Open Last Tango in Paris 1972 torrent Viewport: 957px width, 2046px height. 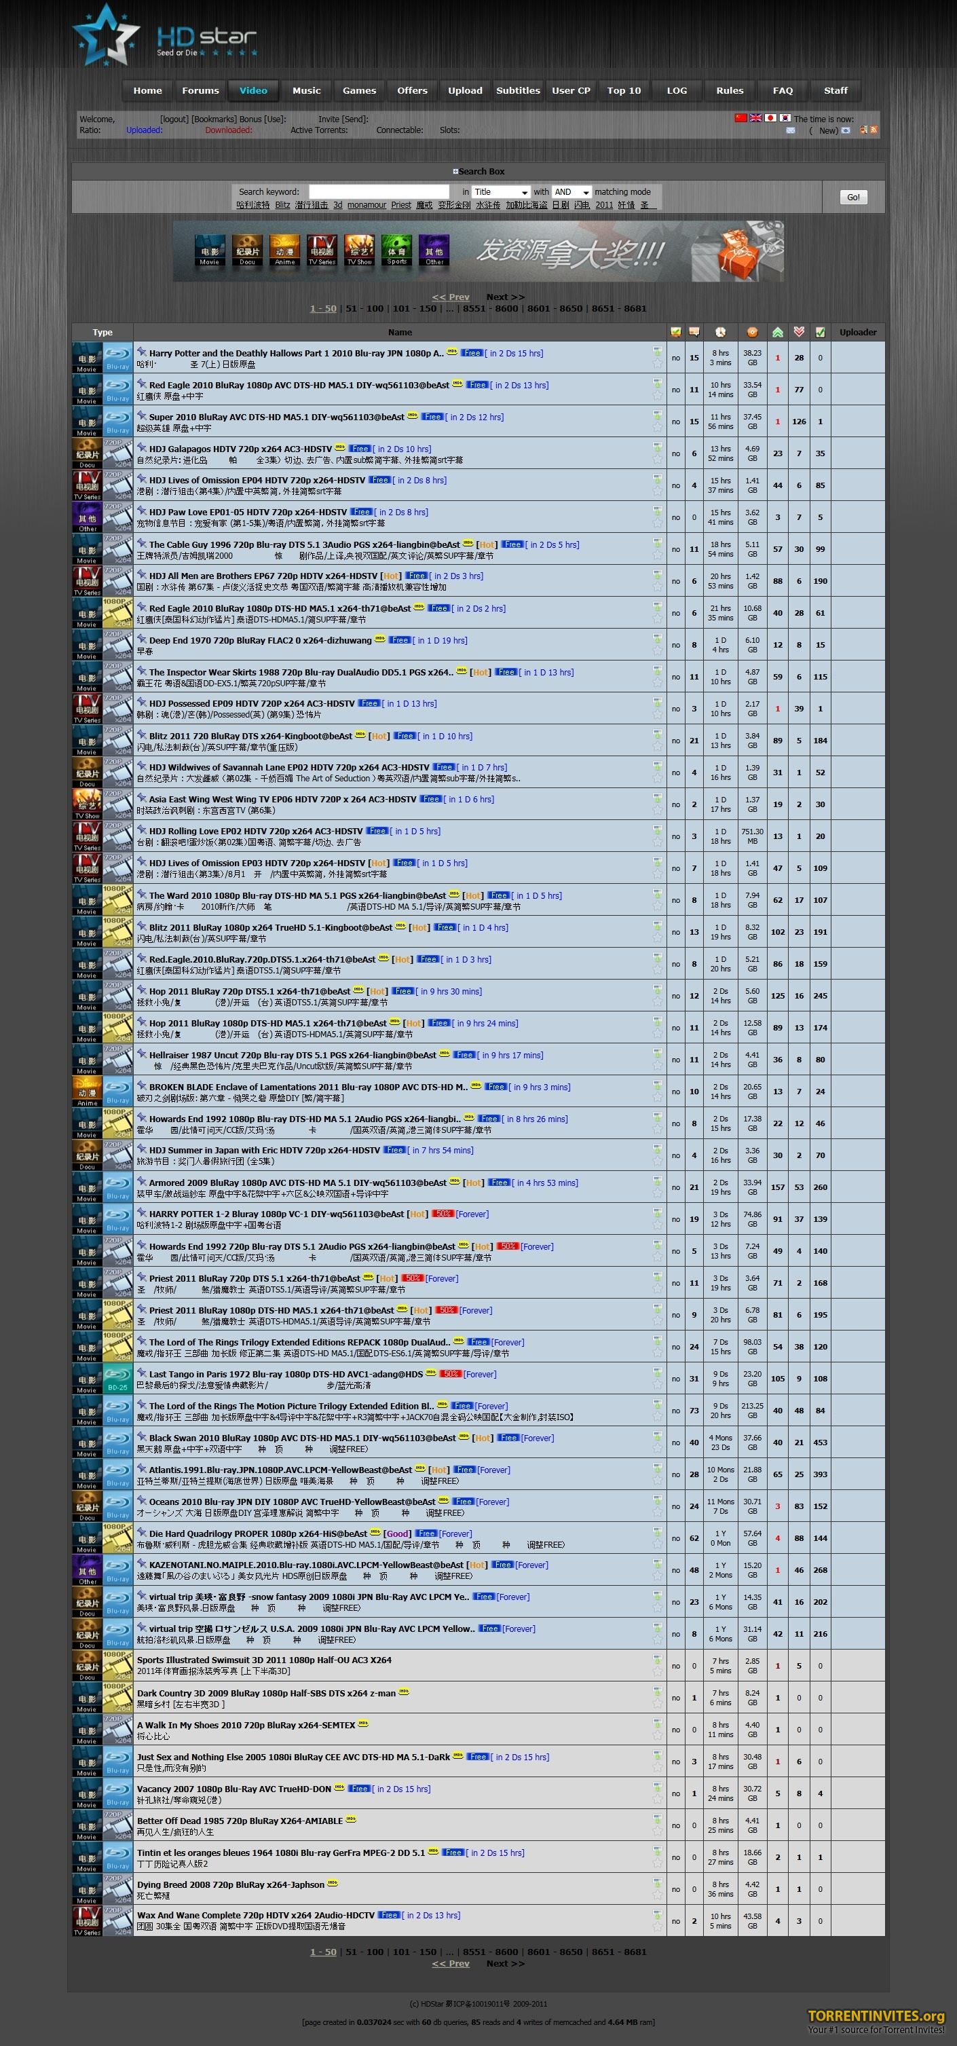[x=286, y=1374]
